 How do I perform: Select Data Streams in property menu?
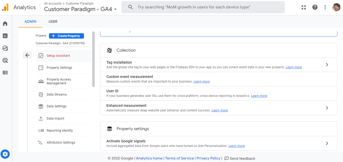[57, 95]
